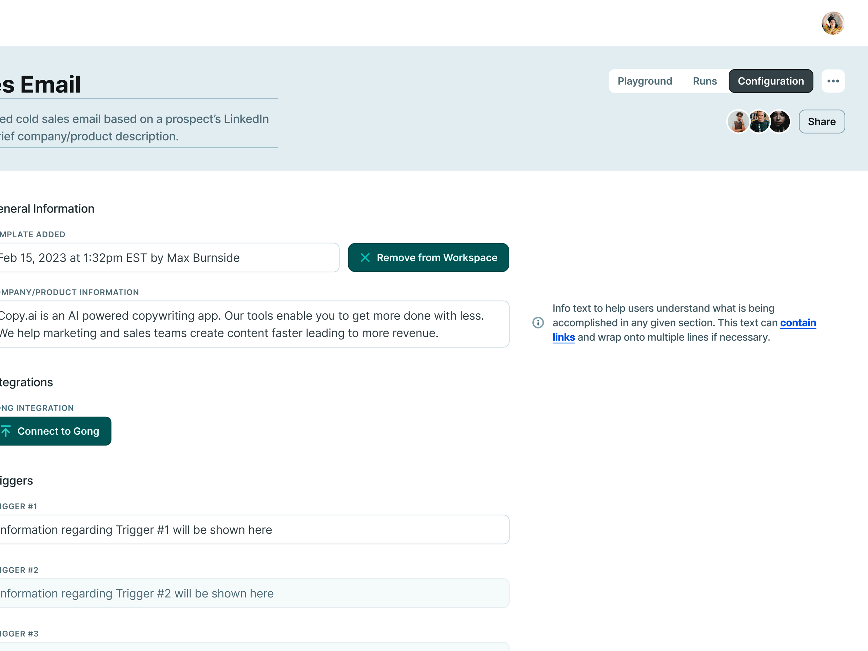Image resolution: width=868 pixels, height=651 pixels.
Task: Click the 'GONG INTEGRATION' label
Action: [x=37, y=408]
